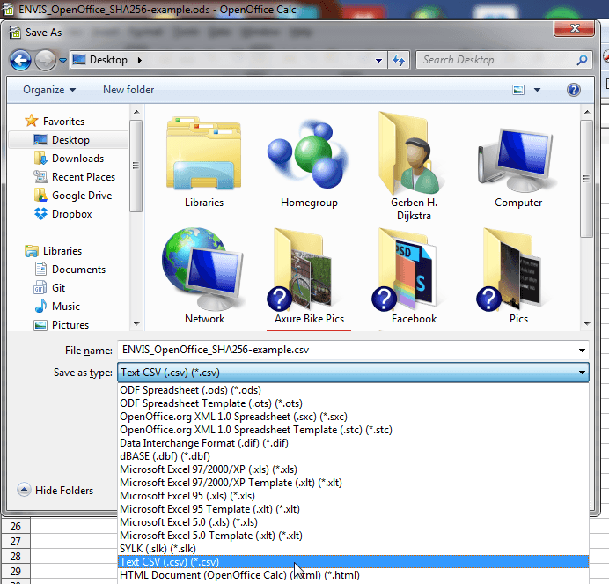Select the Network icon
Viewport: 609px width, 584px height.
[204, 276]
